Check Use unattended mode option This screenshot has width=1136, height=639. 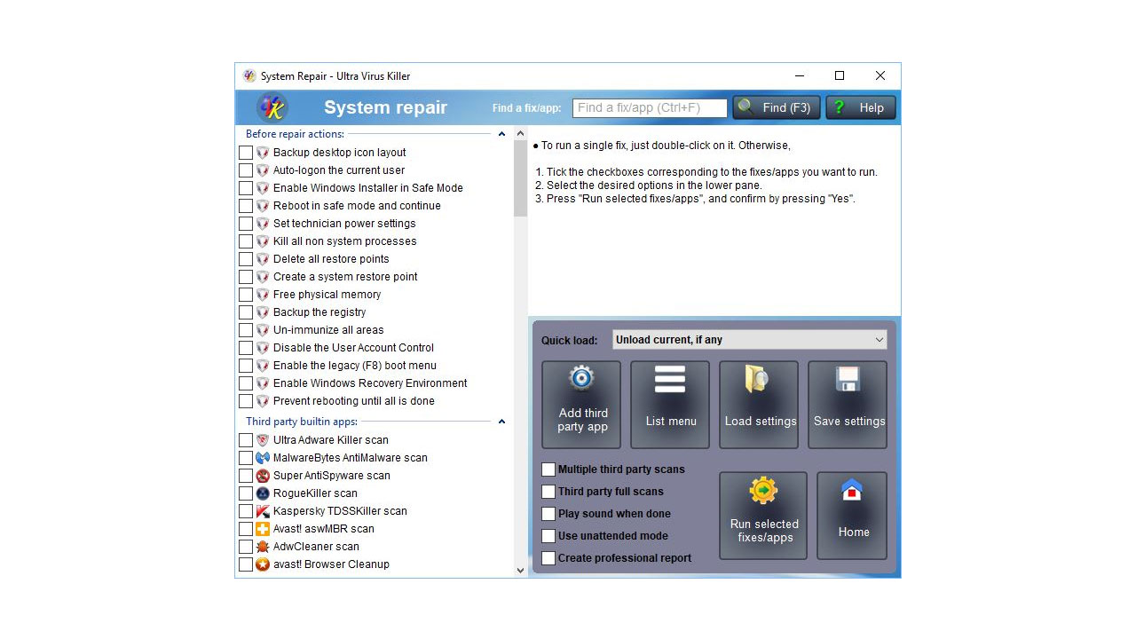548,536
